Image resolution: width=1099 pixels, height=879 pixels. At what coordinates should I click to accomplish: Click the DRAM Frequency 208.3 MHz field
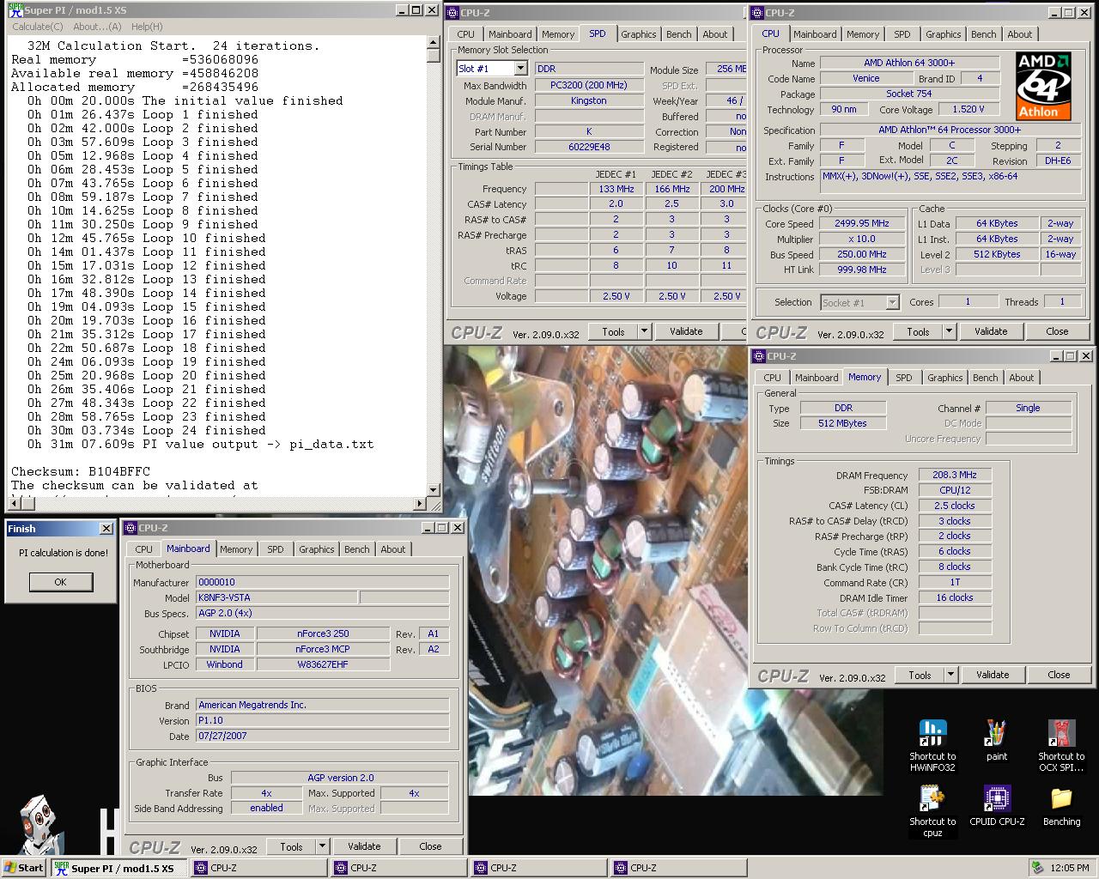[x=955, y=475]
